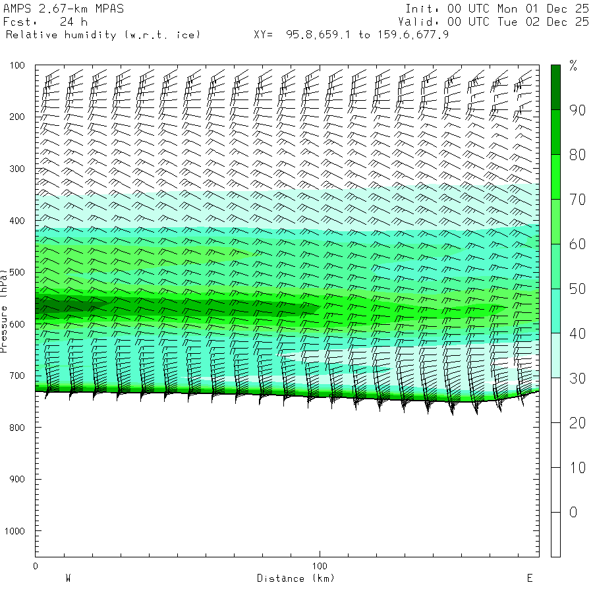Click the 'W' west endpoint label
593x593 pixels.
tap(68, 579)
